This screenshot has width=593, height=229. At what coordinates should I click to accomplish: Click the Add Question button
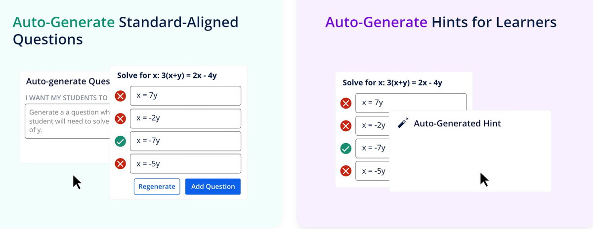click(x=213, y=187)
